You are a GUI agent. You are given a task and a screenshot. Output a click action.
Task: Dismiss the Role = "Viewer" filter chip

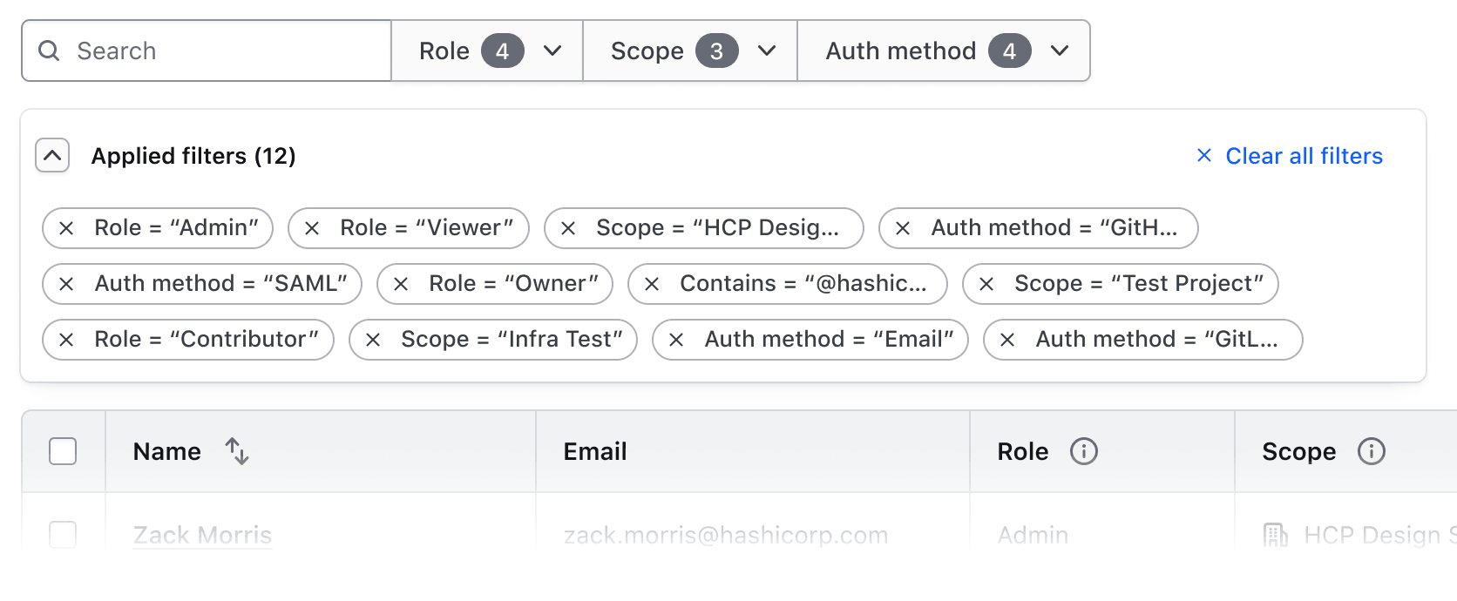click(312, 228)
